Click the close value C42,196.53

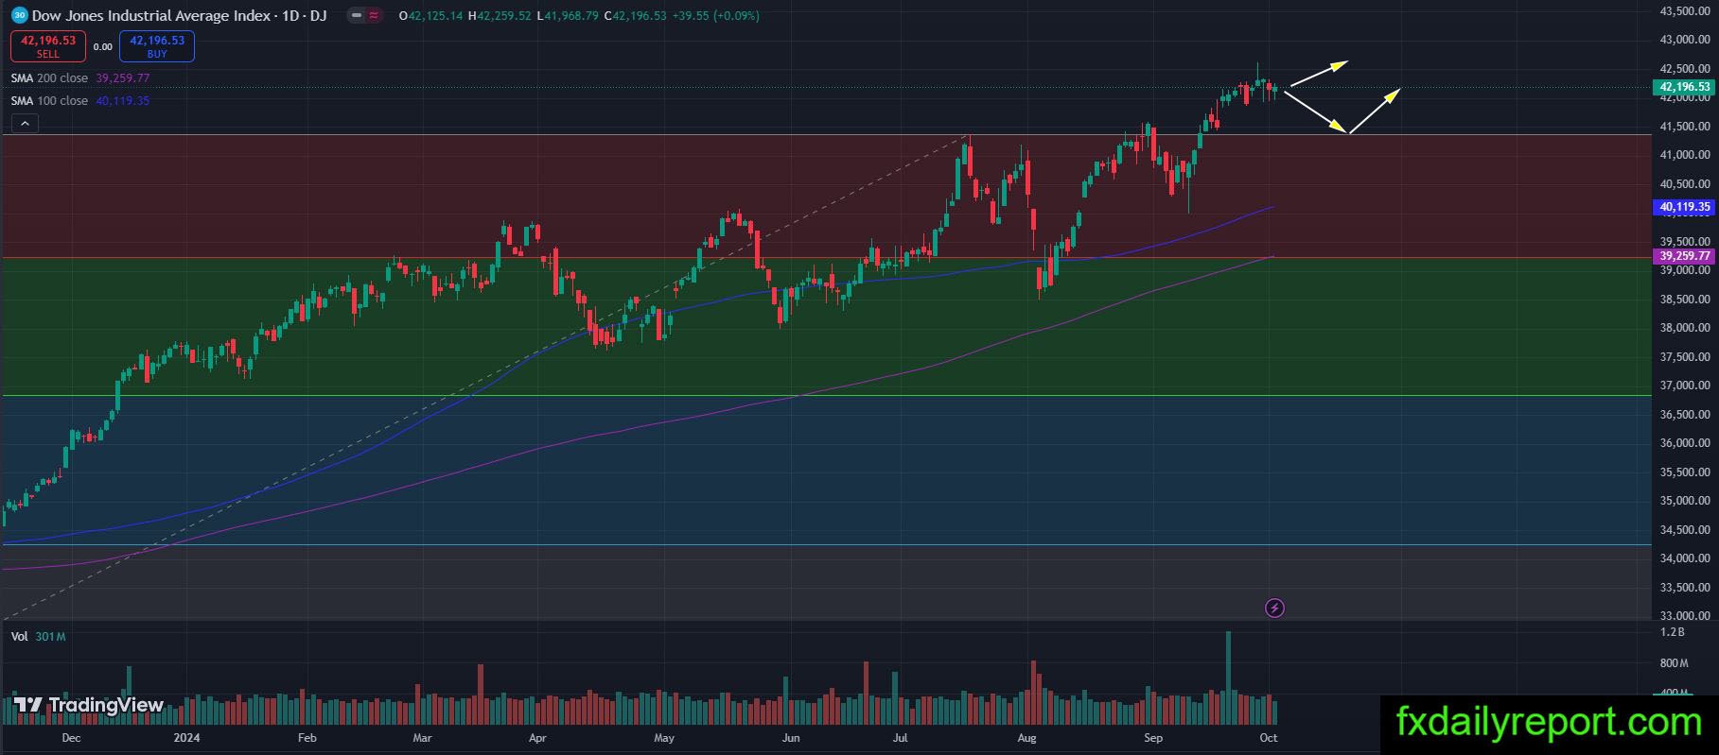[x=635, y=16]
